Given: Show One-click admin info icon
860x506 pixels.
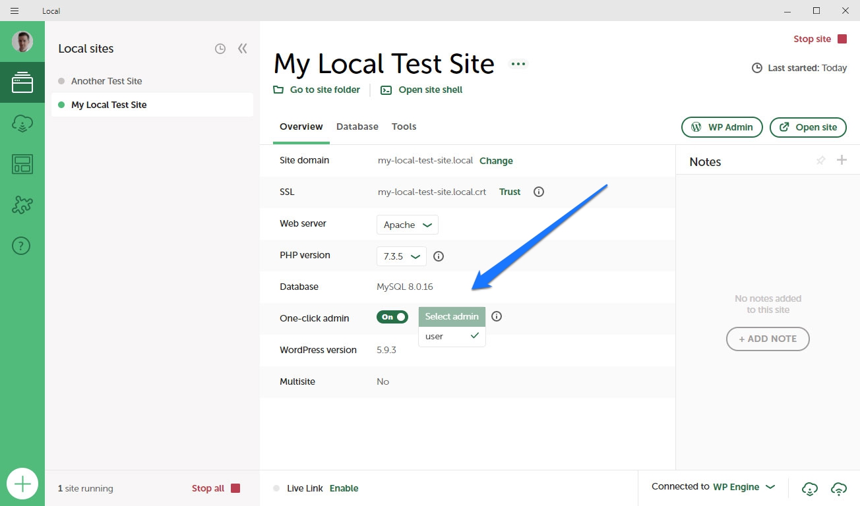Looking at the screenshot, I should click(x=497, y=316).
